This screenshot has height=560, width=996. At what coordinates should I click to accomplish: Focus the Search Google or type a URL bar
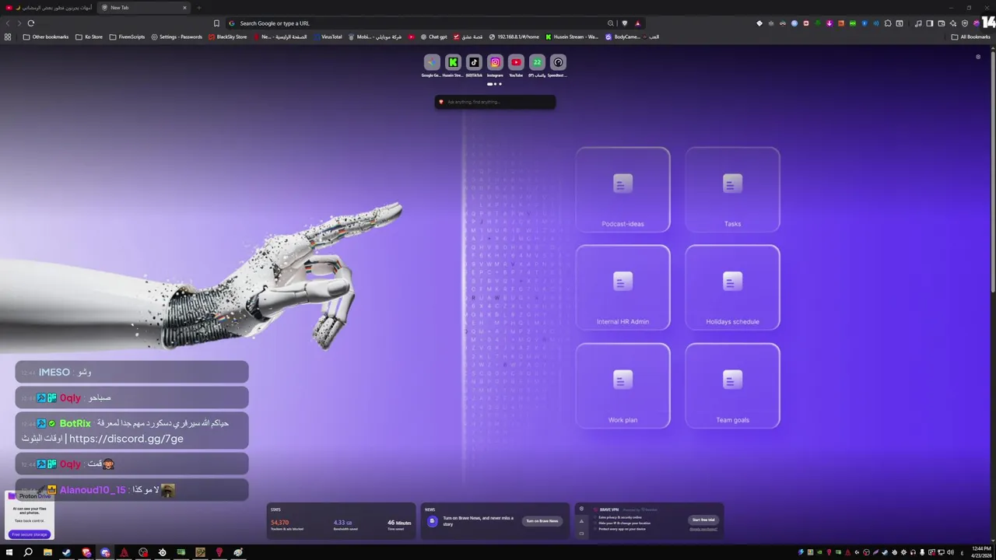click(420, 23)
